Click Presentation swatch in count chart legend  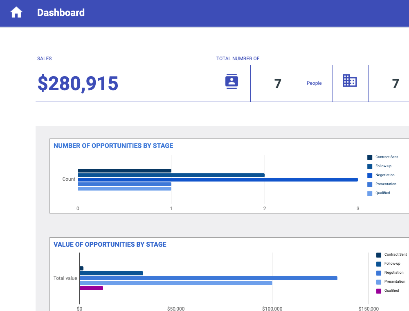point(370,184)
